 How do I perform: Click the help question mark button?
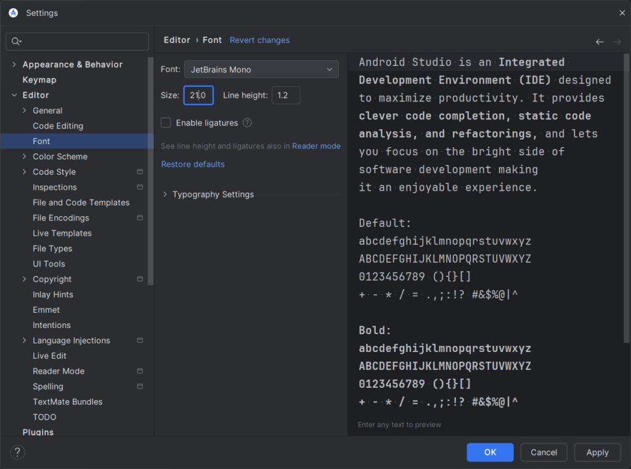pos(17,452)
